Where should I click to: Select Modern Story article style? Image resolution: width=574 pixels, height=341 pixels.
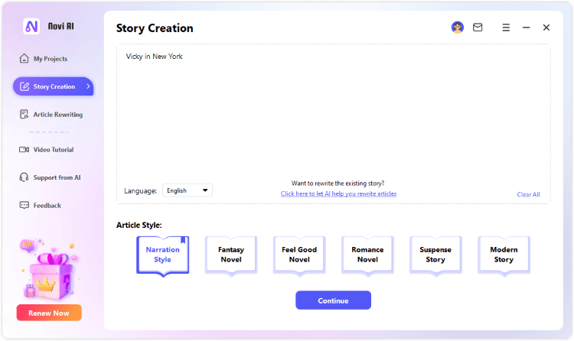[504, 255]
